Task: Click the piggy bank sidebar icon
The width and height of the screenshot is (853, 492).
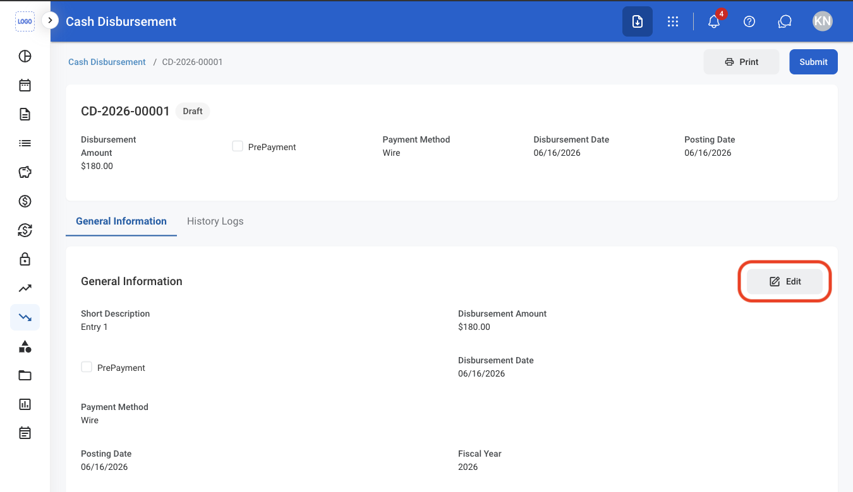Action: tap(25, 172)
